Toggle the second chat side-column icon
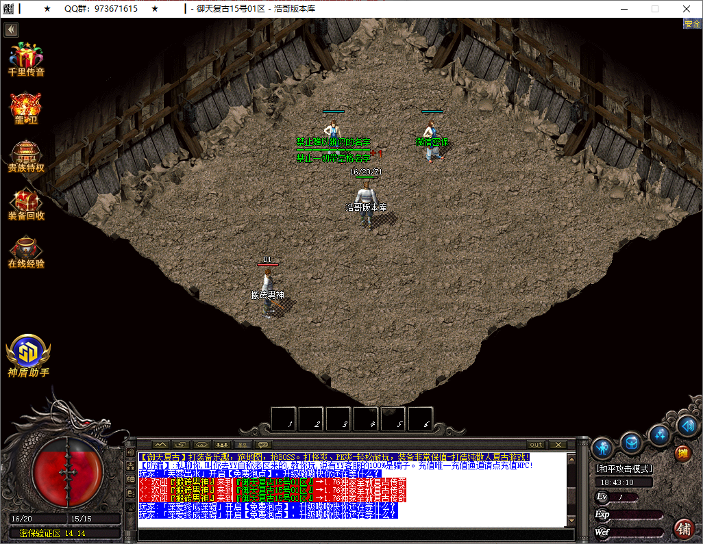The image size is (703, 544). pyautogui.click(x=130, y=466)
